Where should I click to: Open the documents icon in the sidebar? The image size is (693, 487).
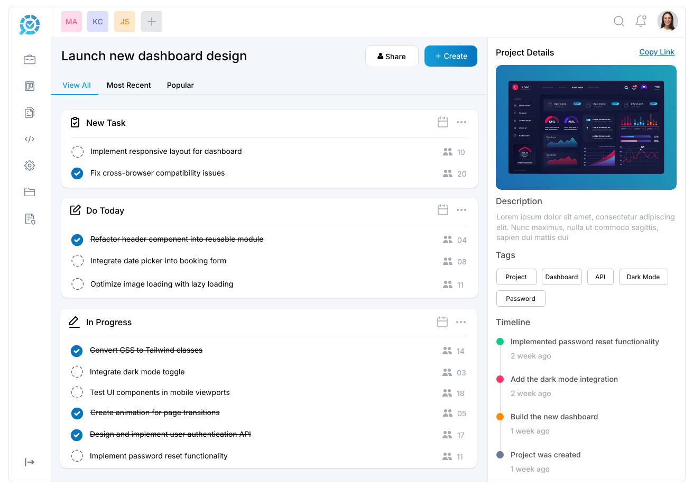click(30, 112)
